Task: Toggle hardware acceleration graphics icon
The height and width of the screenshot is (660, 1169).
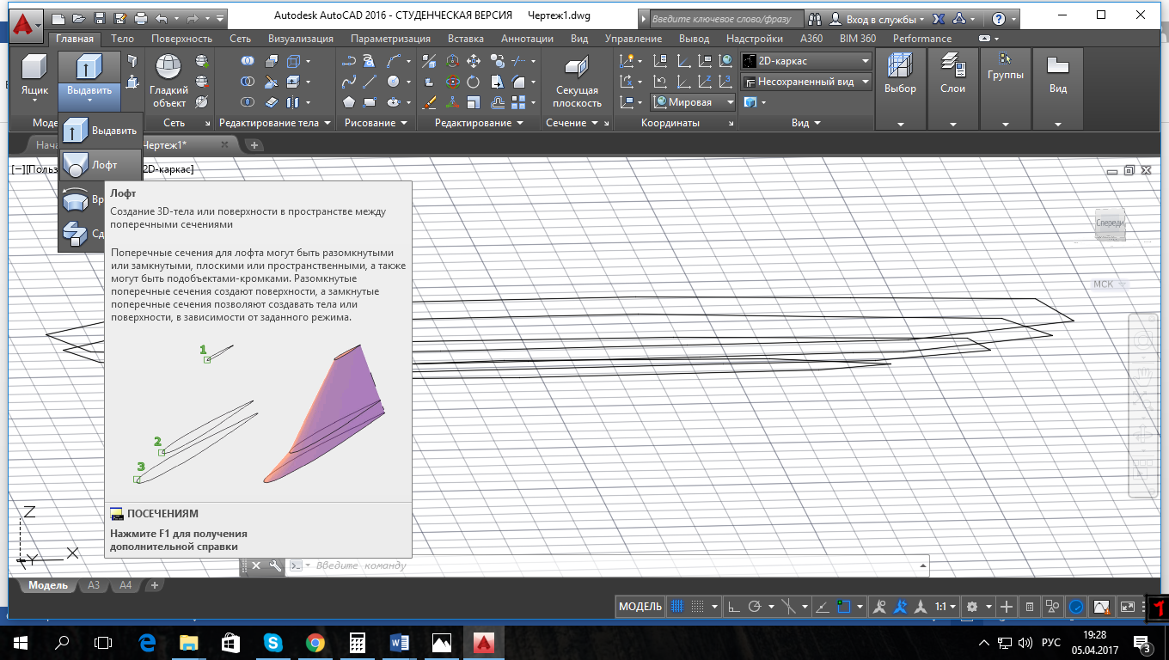Action: tap(1076, 606)
